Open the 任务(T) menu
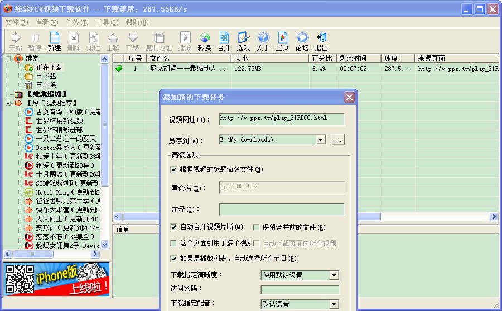Viewport: 502px width, 311px height. (x=77, y=22)
